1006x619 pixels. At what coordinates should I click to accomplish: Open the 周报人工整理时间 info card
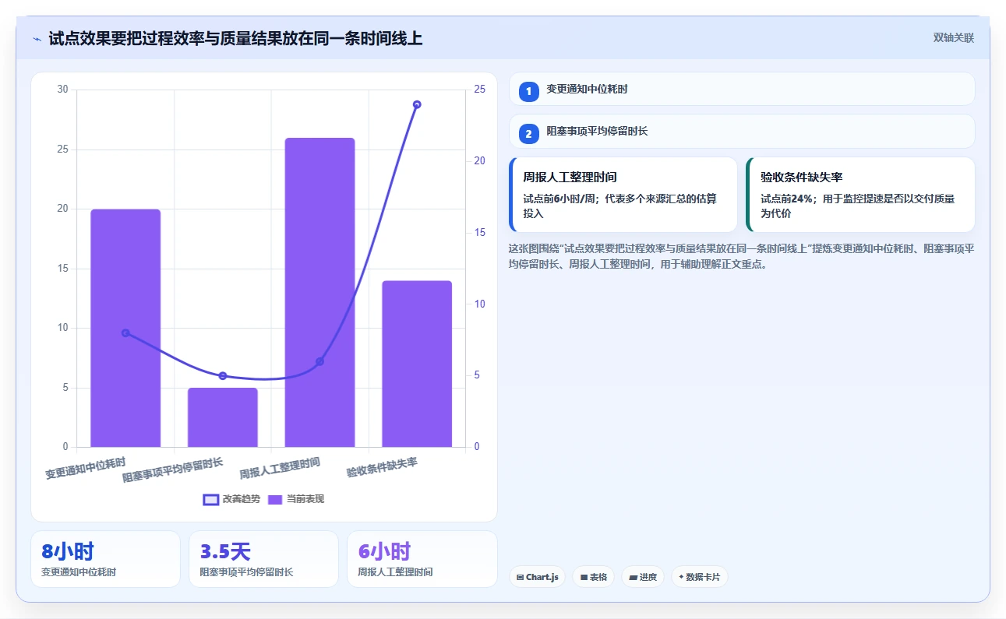click(x=623, y=195)
